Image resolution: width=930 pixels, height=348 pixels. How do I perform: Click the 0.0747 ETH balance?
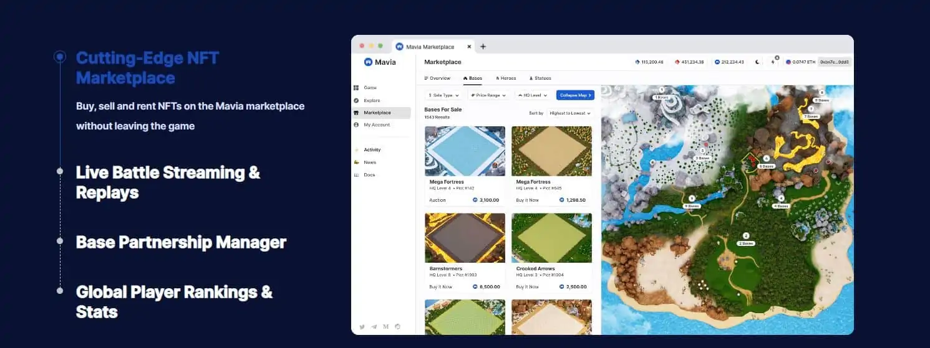(x=800, y=62)
